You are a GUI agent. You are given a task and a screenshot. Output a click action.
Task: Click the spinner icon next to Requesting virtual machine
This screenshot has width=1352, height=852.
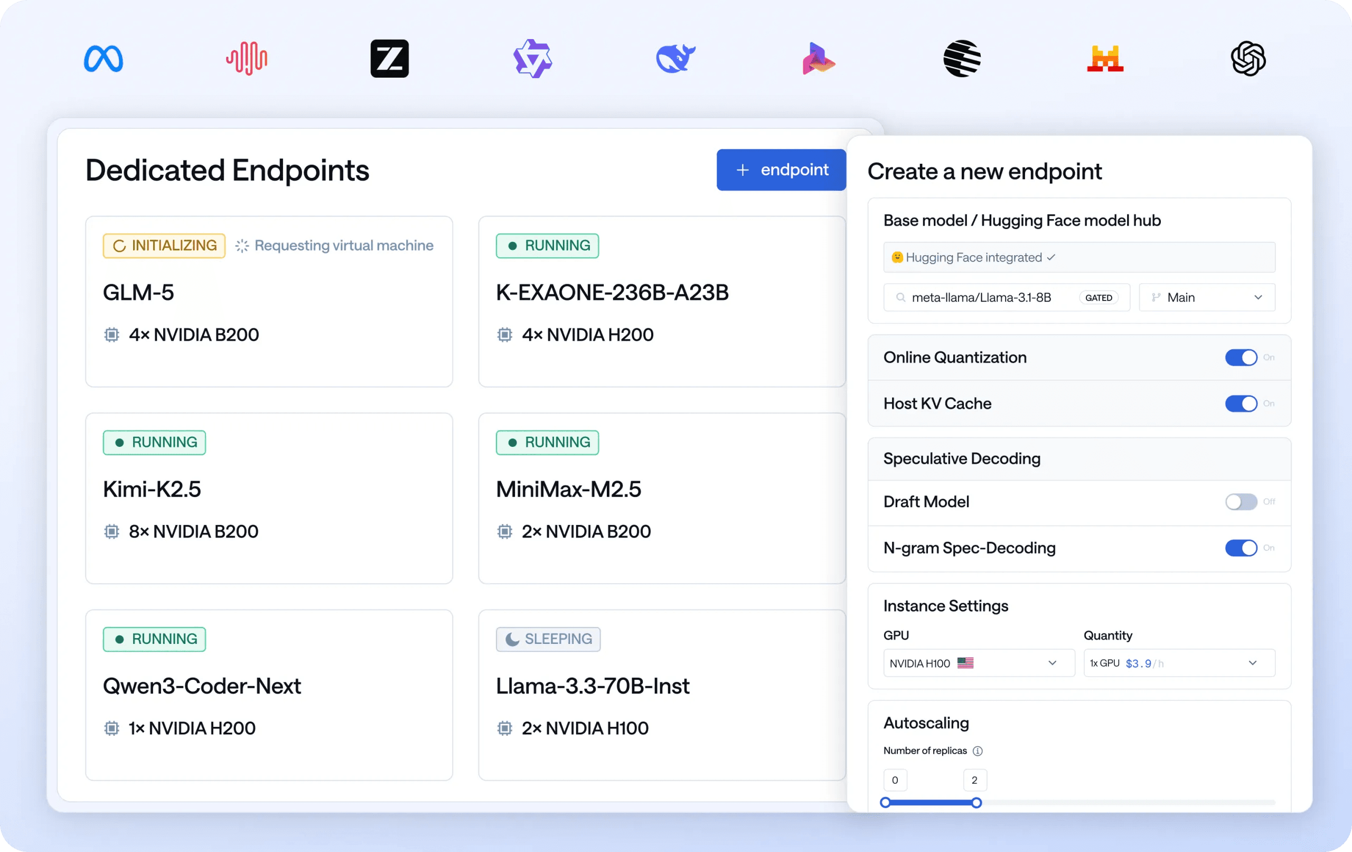tap(242, 246)
